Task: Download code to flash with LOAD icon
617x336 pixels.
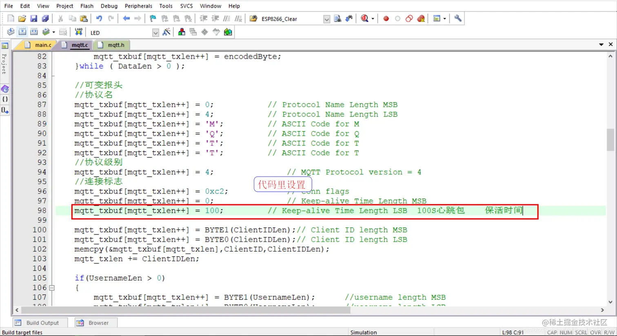Action: coord(79,32)
